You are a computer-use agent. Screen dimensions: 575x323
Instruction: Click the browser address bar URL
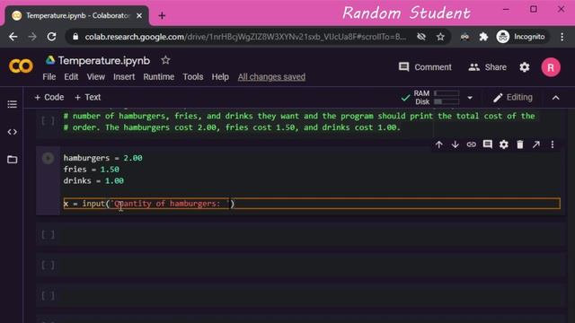click(x=245, y=37)
